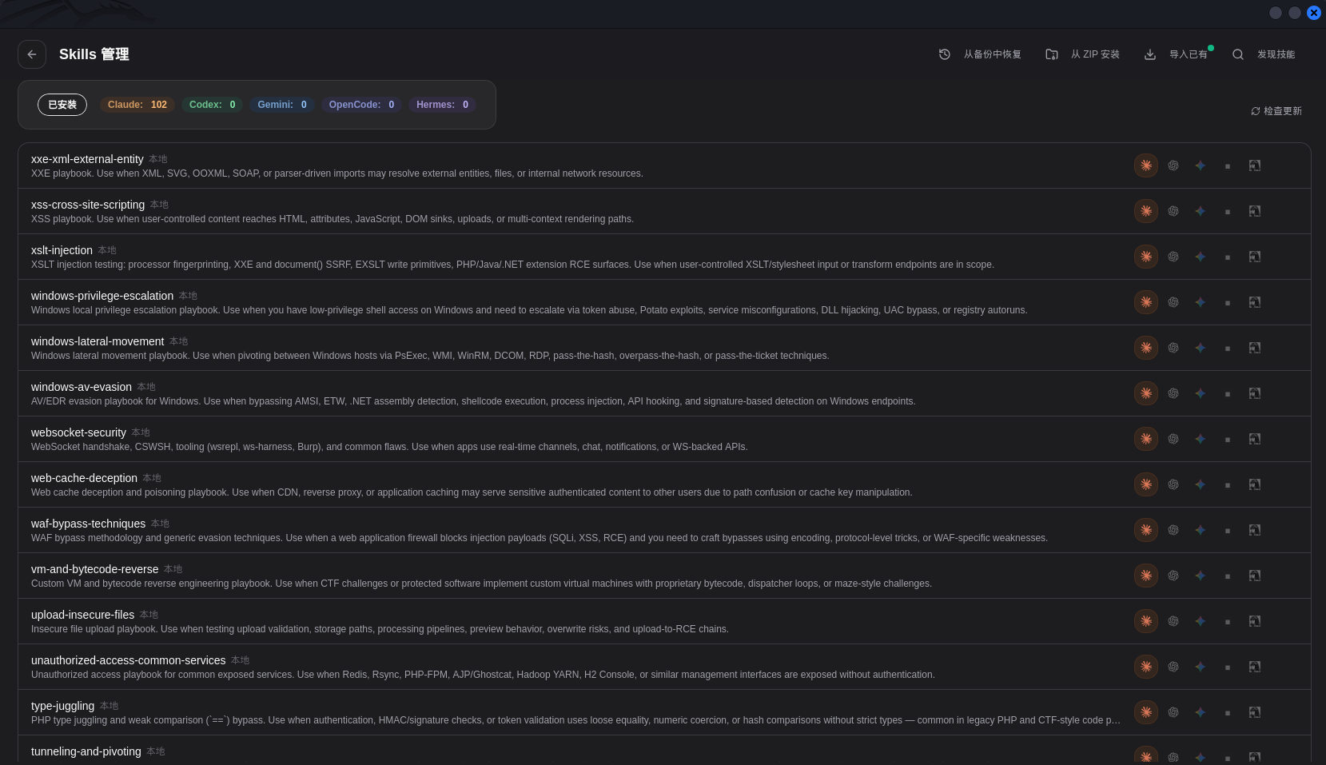Image resolution: width=1326 pixels, height=765 pixels.
Task: Open 从备份中恢复 restore-from-backup option
Action: tap(980, 54)
